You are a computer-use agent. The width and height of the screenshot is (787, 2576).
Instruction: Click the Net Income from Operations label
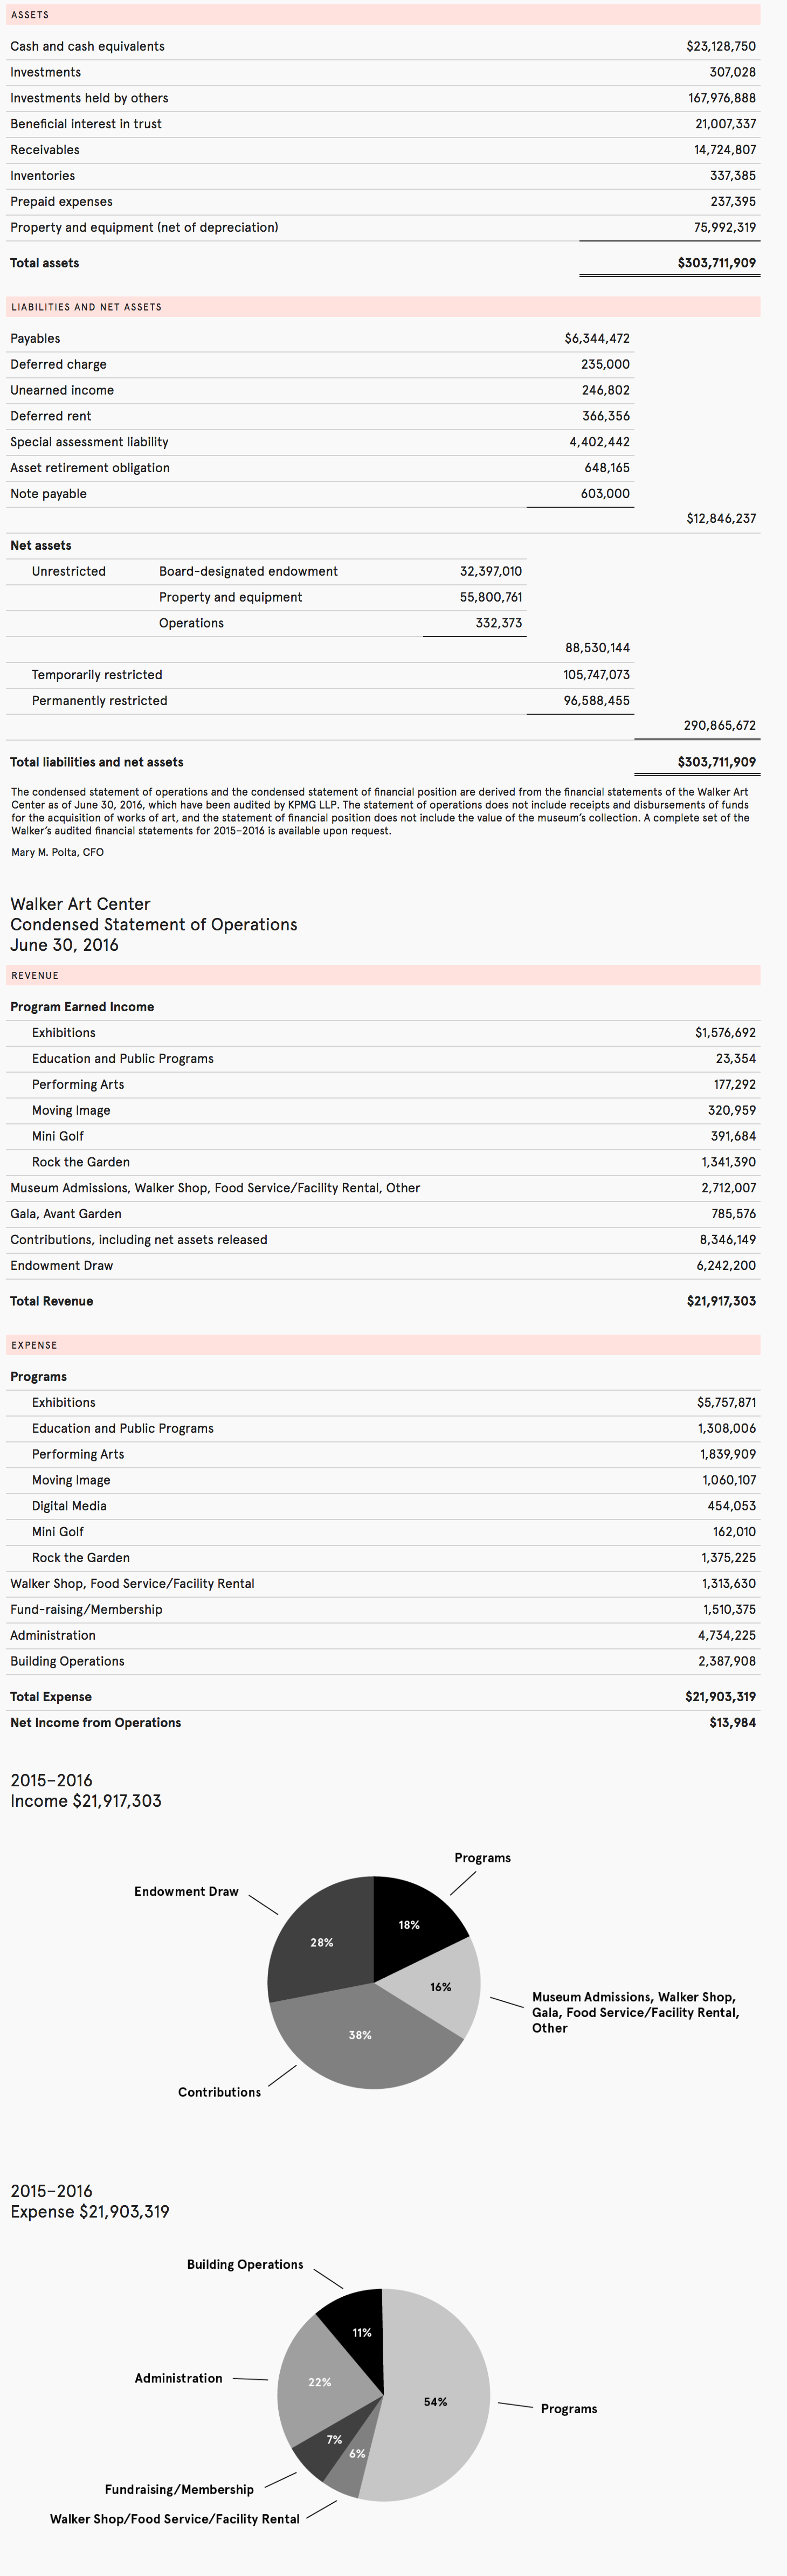pos(95,1722)
